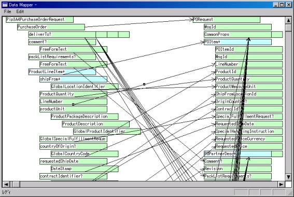Click the vertical scrollbar thumb
Screen dimensions: 294x197
(288, 28)
